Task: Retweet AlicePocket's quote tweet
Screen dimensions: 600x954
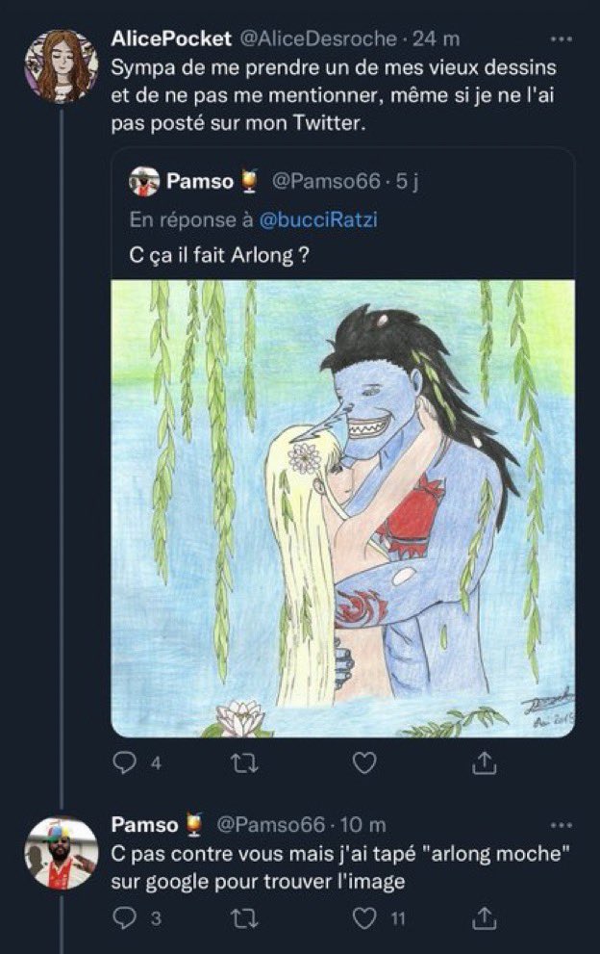Action: (x=245, y=763)
